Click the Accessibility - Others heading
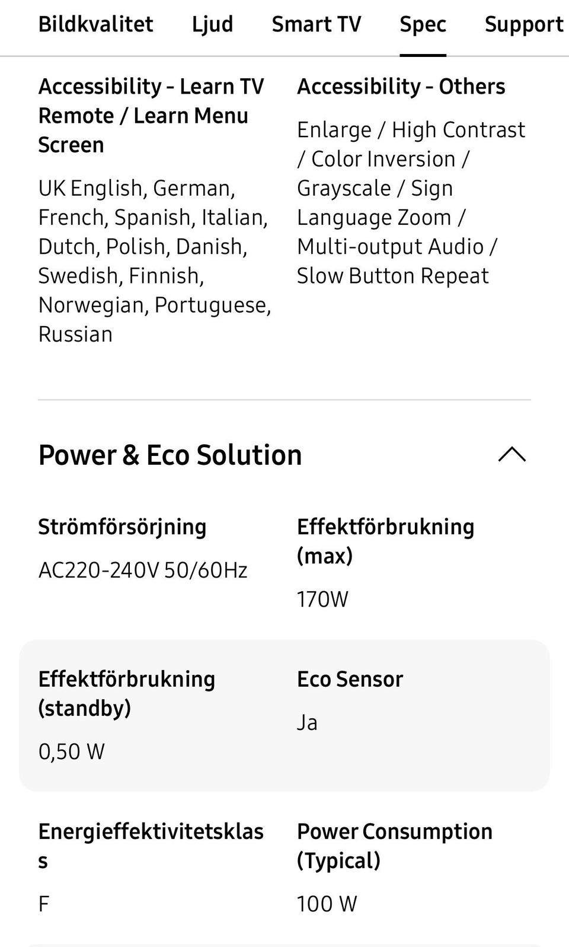The width and height of the screenshot is (569, 947). pyautogui.click(x=401, y=87)
